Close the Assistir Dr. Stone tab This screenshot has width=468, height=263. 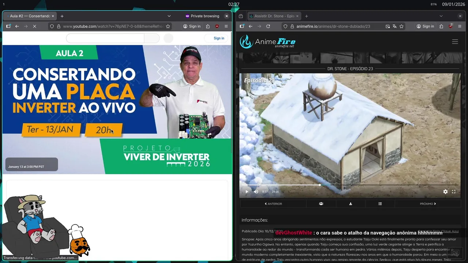click(297, 16)
